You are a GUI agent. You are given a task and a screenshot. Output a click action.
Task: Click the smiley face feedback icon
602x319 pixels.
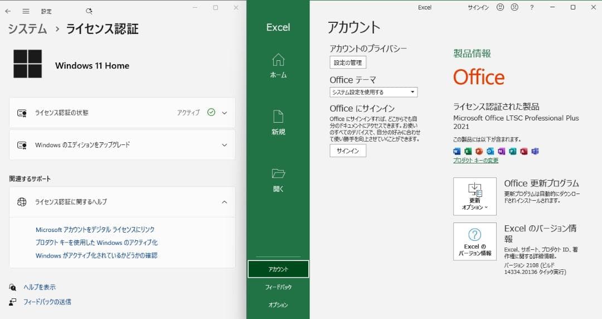500,7
